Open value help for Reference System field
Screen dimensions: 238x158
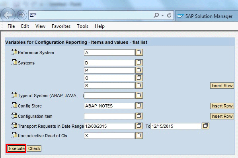pyautogui.click(x=139, y=53)
